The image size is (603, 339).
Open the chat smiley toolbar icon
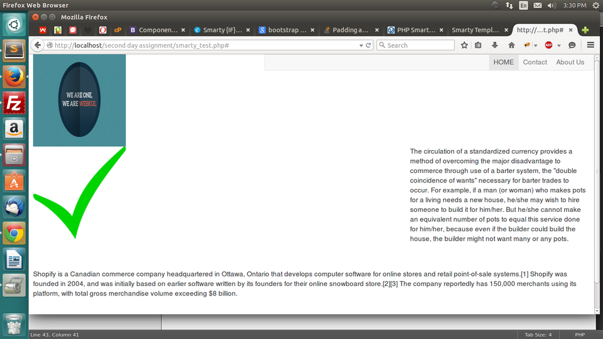pos(572,45)
